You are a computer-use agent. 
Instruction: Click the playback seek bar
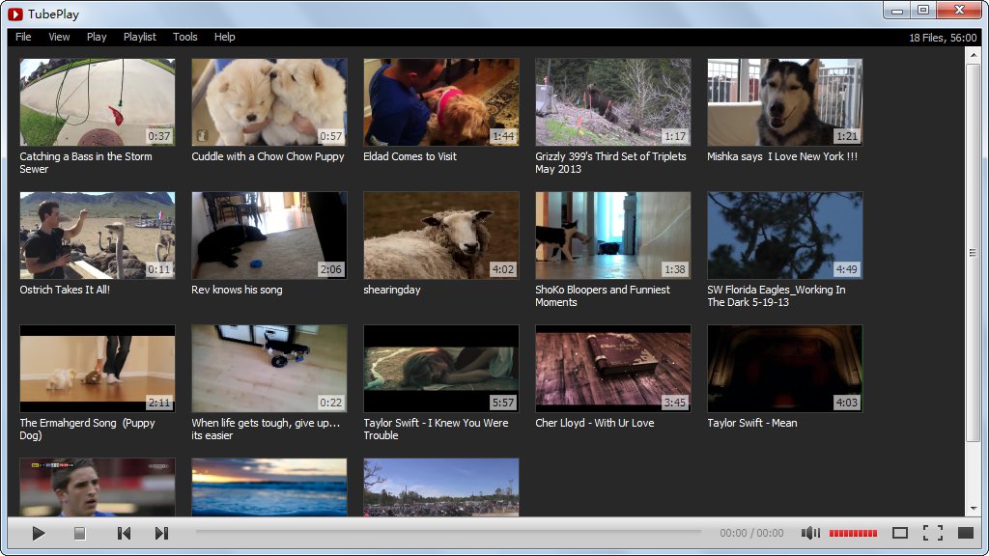(448, 532)
